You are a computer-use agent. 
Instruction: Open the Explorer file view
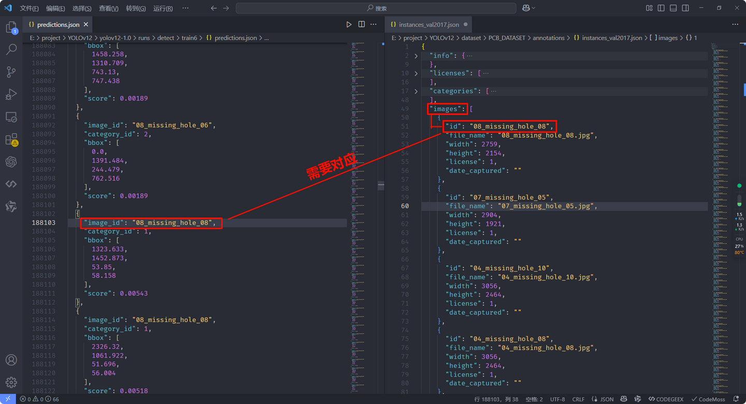click(11, 27)
